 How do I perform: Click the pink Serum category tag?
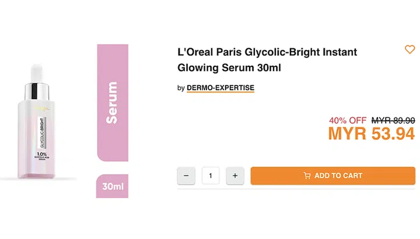[x=112, y=102]
